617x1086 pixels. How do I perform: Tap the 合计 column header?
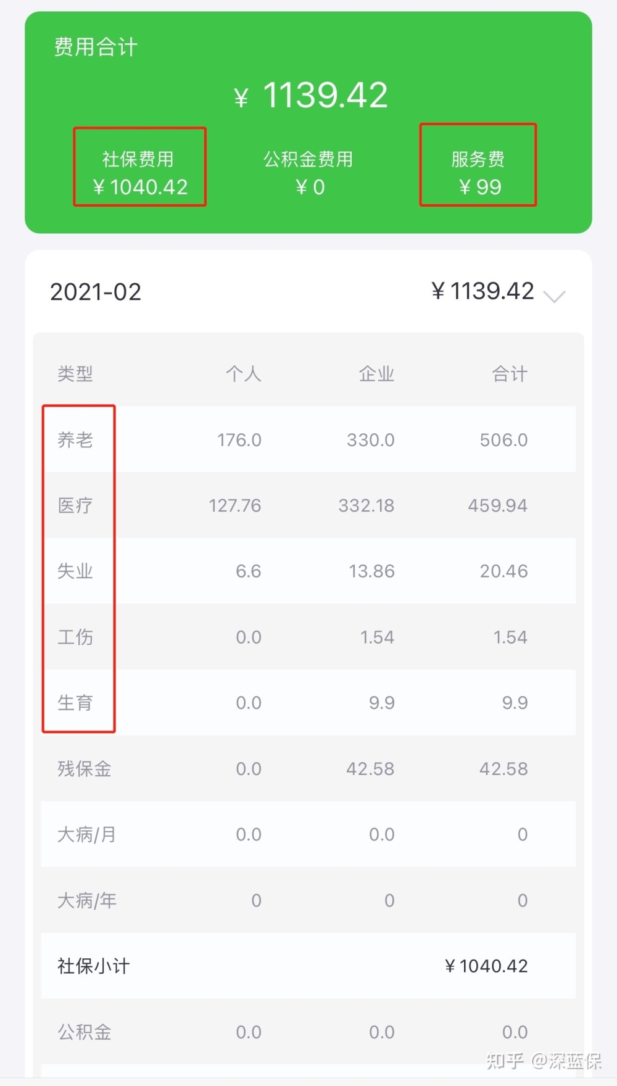coord(510,373)
